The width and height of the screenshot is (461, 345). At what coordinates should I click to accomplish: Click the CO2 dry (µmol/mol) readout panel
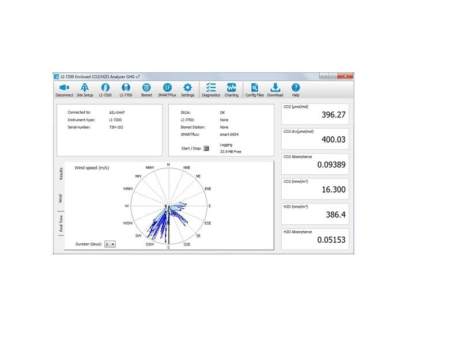[315, 140]
